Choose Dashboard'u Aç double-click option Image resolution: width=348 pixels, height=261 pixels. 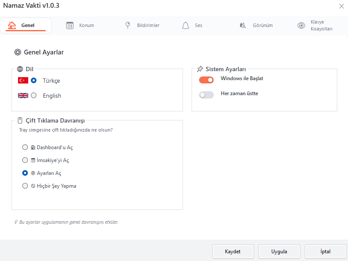(25, 147)
